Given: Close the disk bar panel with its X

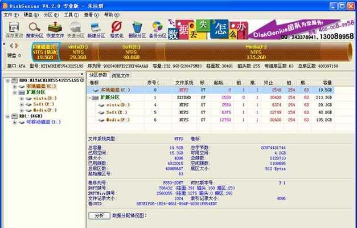Looking at the screenshot, I should [x=4, y=43].
